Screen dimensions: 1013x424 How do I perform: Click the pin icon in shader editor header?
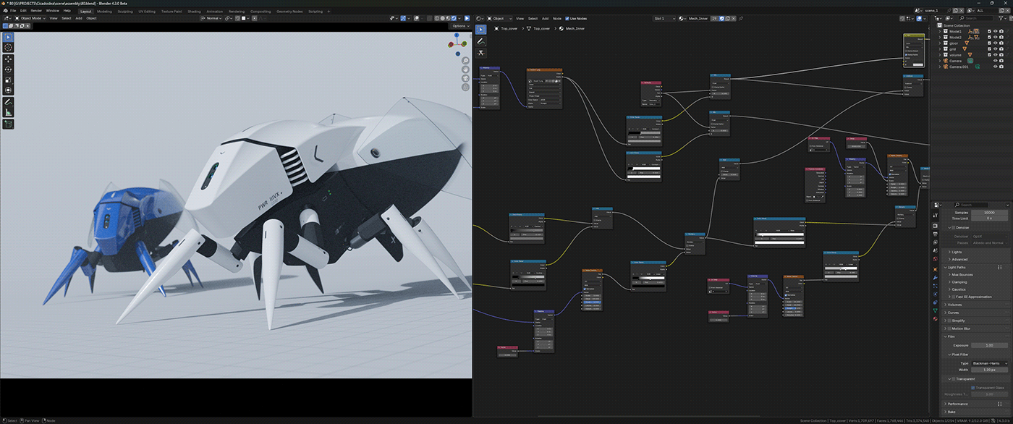click(x=742, y=18)
